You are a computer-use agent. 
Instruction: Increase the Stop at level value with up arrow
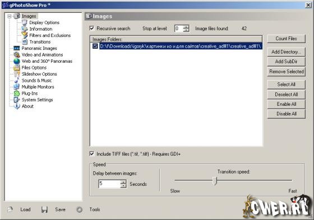point(186,27)
